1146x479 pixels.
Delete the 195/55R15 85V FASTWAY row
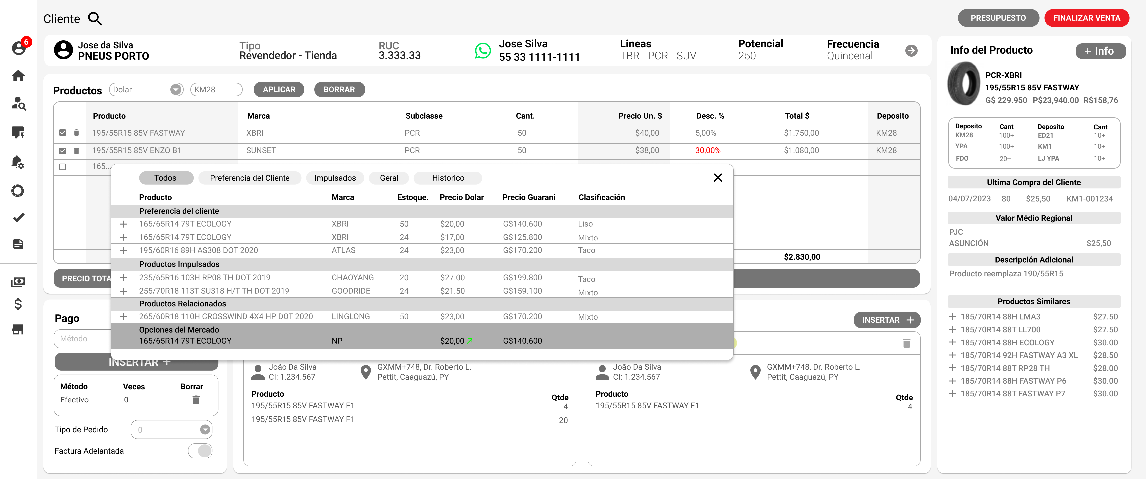[x=77, y=133]
